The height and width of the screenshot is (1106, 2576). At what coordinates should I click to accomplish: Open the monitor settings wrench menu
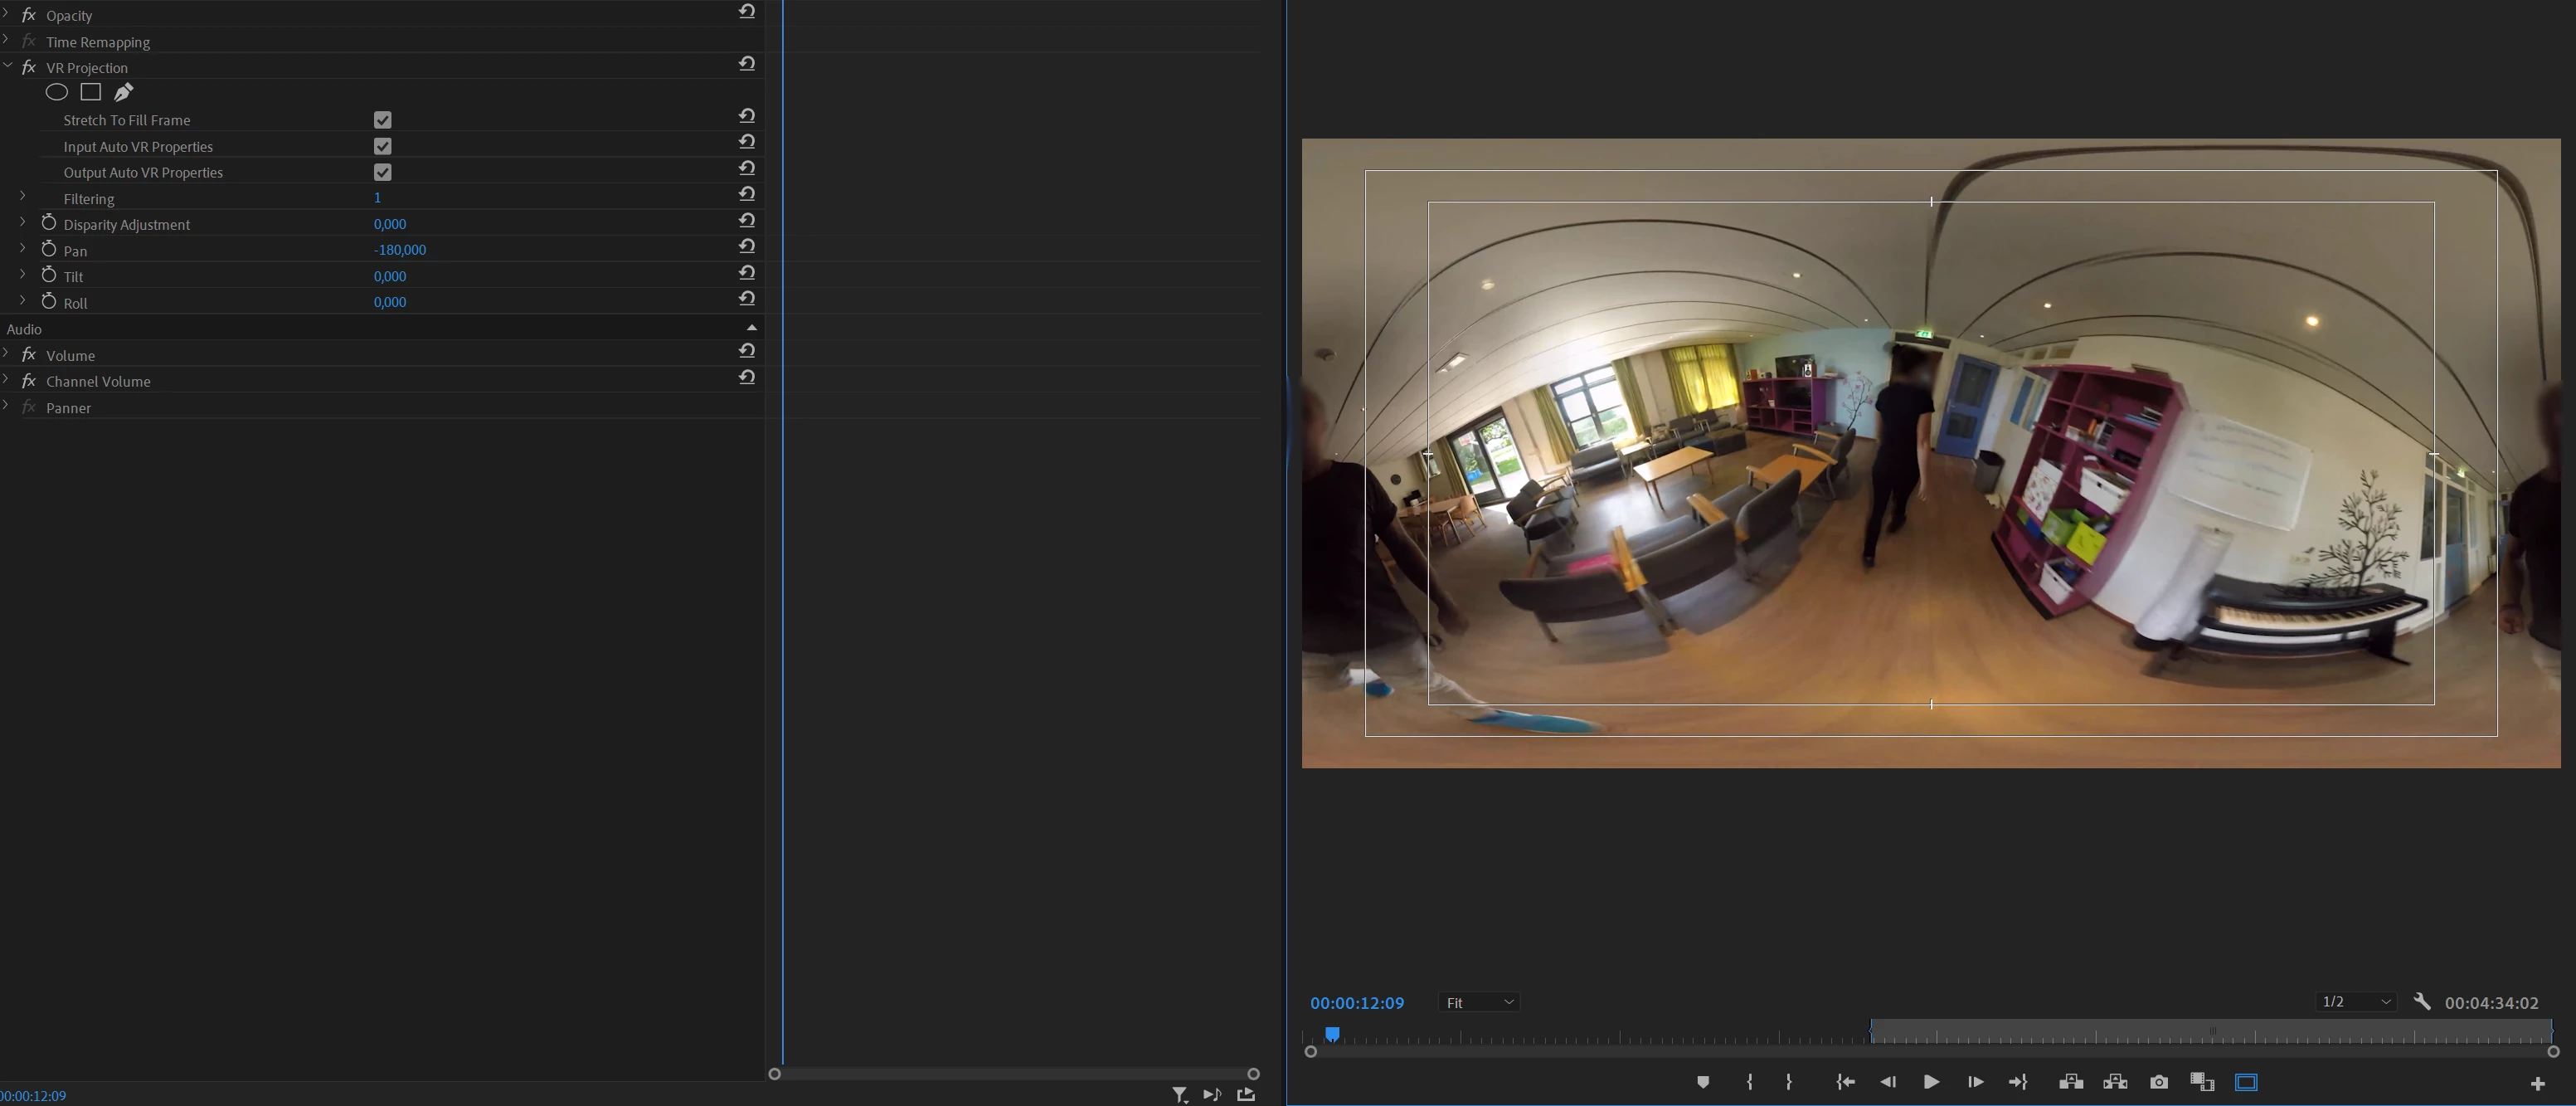click(x=2421, y=1001)
